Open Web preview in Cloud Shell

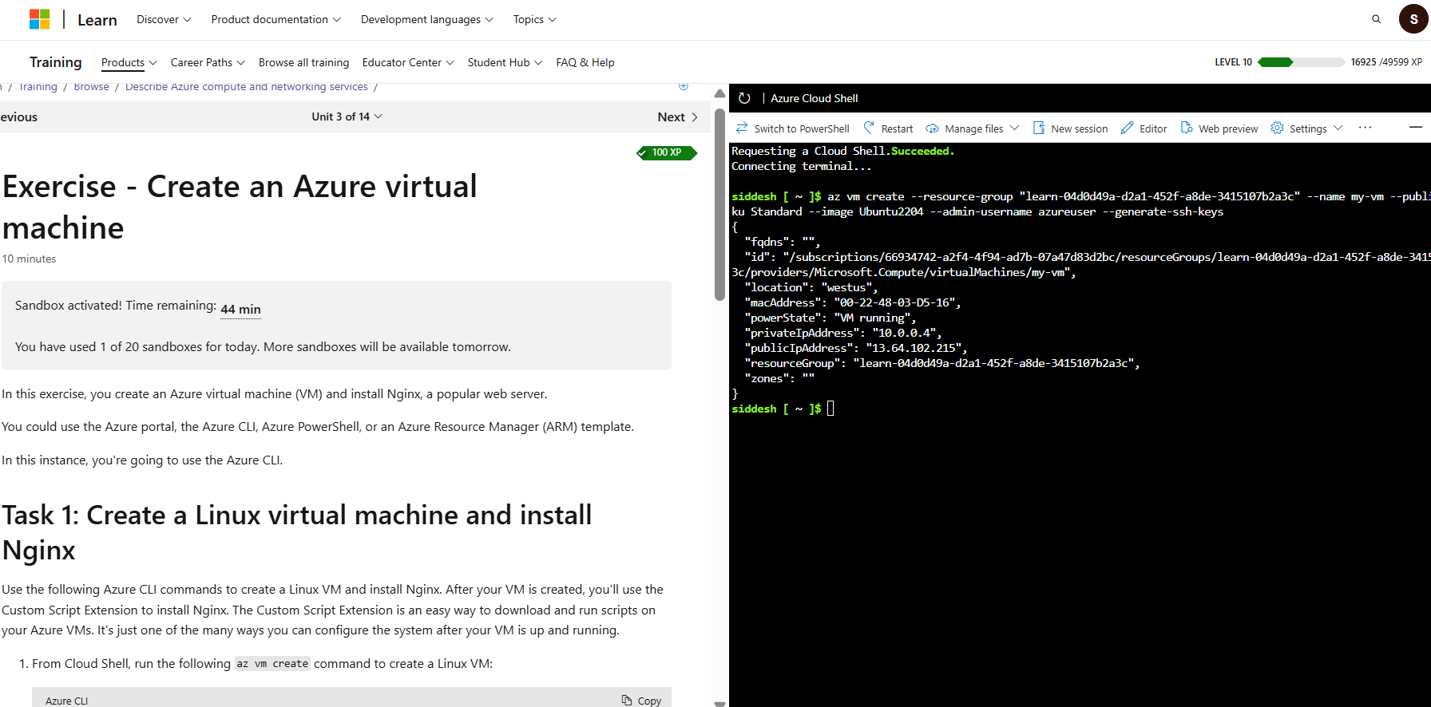(x=1219, y=128)
